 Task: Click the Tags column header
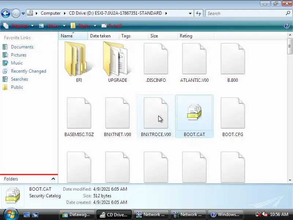coord(133,36)
